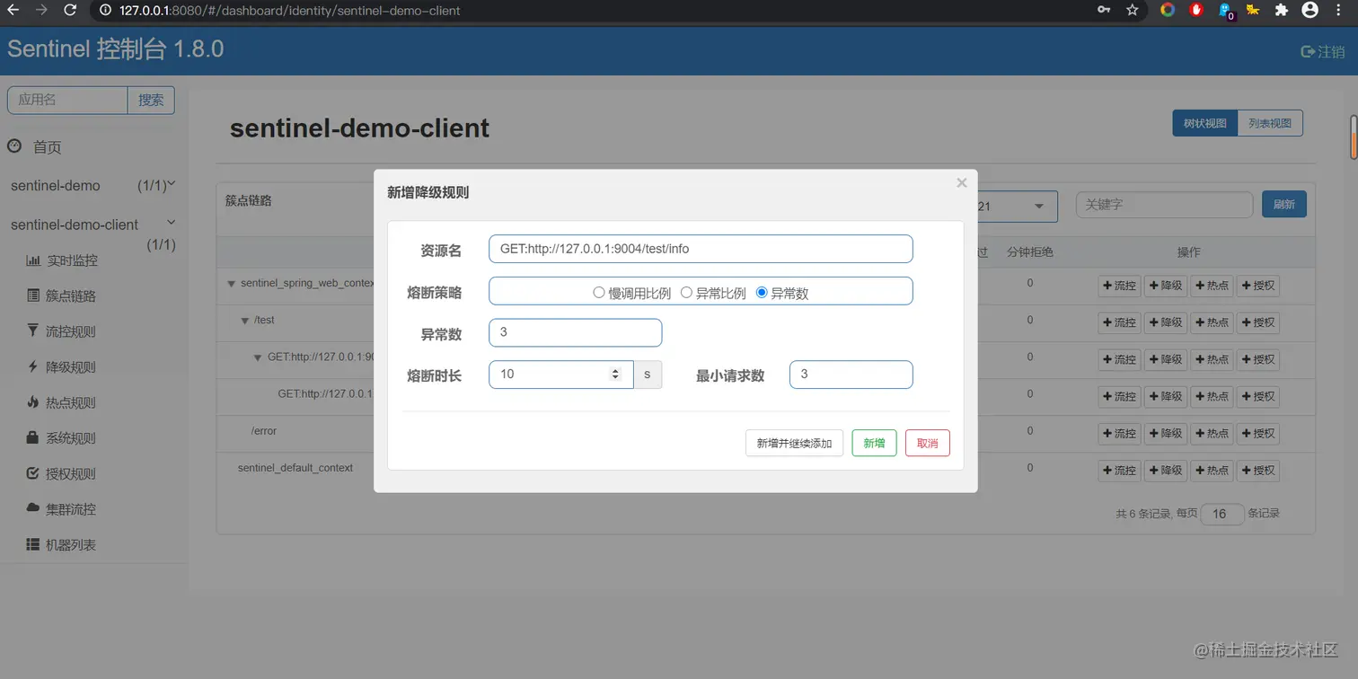Click the 新增并继续添加 button

click(794, 443)
